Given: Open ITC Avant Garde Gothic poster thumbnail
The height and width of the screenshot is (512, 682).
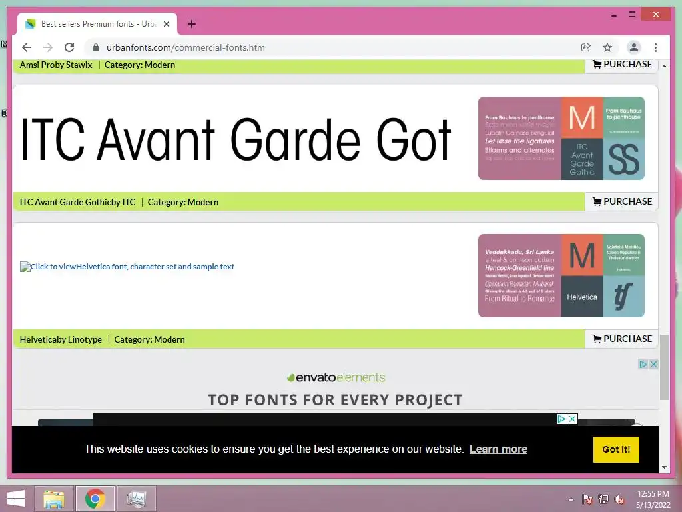Looking at the screenshot, I should (x=561, y=138).
